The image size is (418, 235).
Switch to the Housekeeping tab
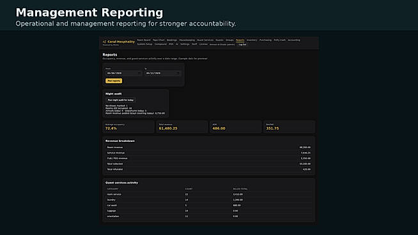(187, 40)
